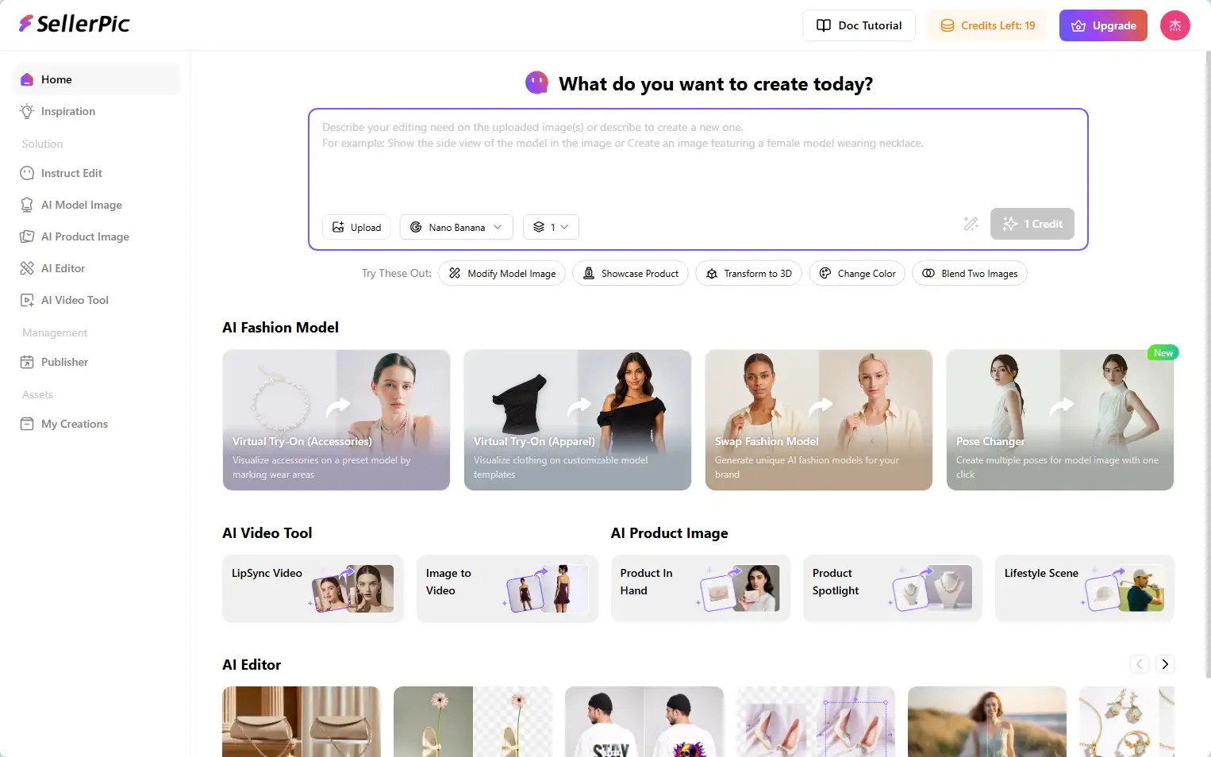Viewport: 1211px width, 757px height.
Task: Click the Upload button
Action: pyautogui.click(x=356, y=227)
